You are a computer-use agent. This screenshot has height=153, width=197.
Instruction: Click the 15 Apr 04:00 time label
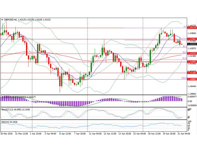pos(139,134)
